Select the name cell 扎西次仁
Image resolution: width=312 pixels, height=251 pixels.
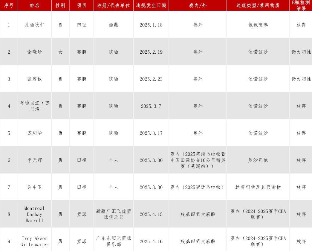[35, 25]
